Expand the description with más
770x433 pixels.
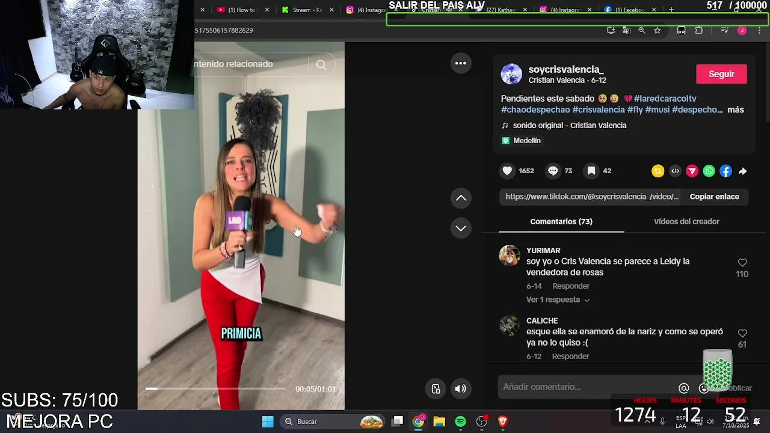[736, 109]
